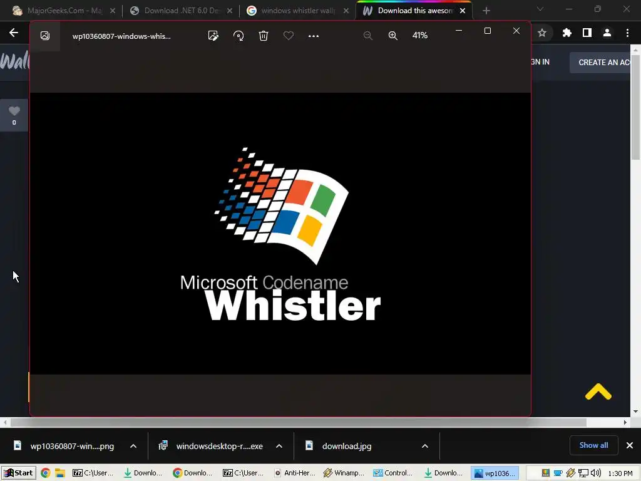Close the windows whistler wallpaper tab
This screenshot has height=481, width=641.
[346, 11]
